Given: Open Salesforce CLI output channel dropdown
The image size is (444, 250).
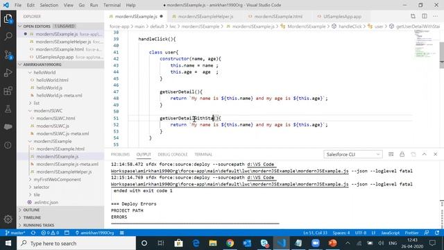Looking at the screenshot, I should (x=353, y=154).
